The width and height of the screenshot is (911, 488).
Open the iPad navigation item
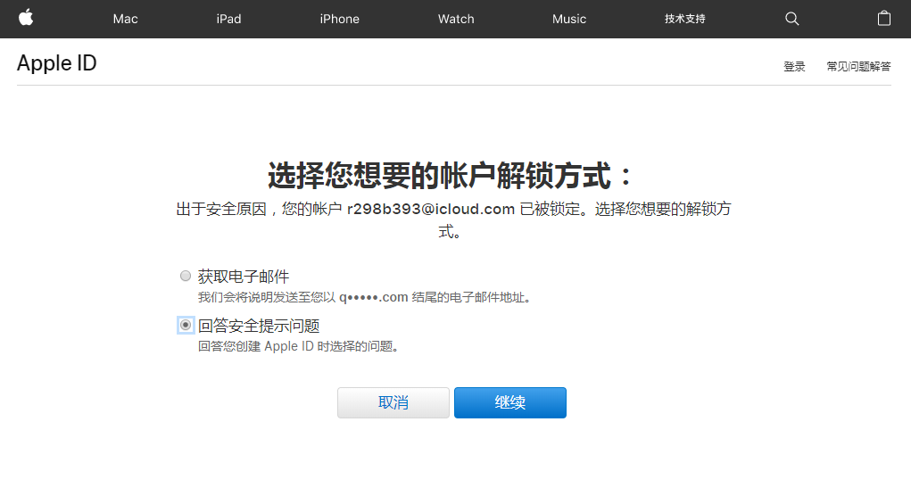pos(228,19)
